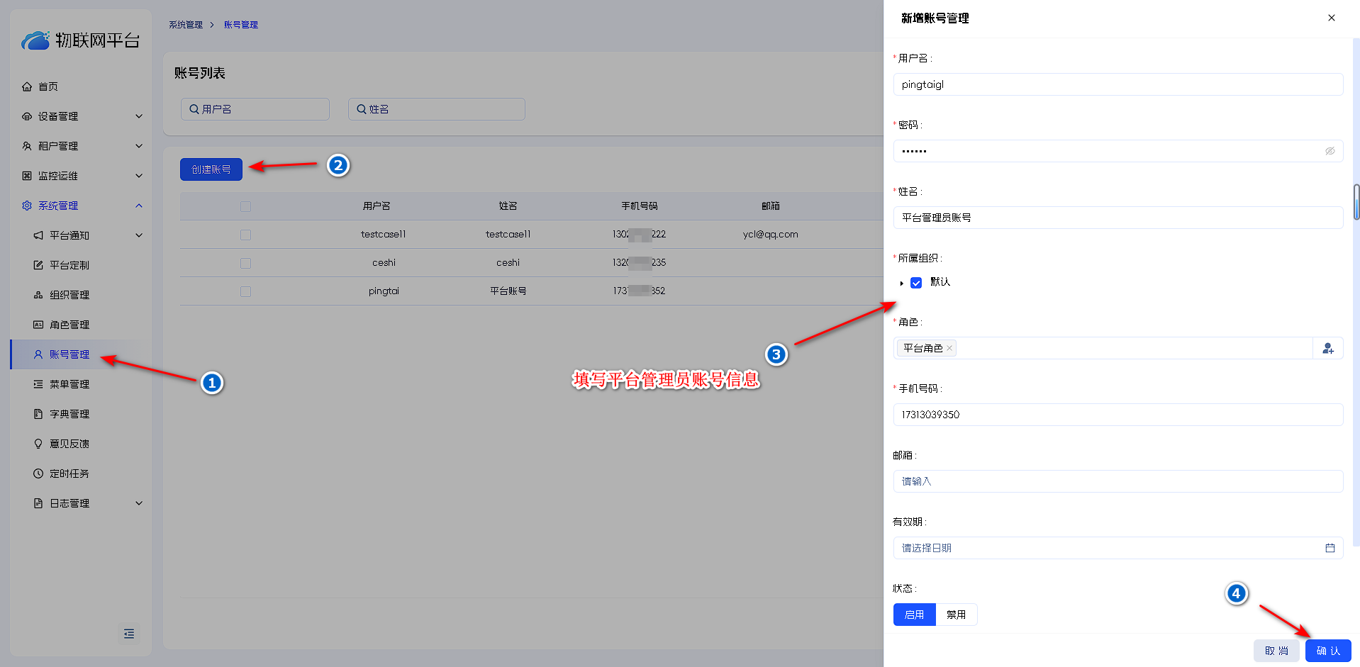The image size is (1360, 667).
Task: Open calendar icon in 有效期 field
Action: (x=1330, y=548)
